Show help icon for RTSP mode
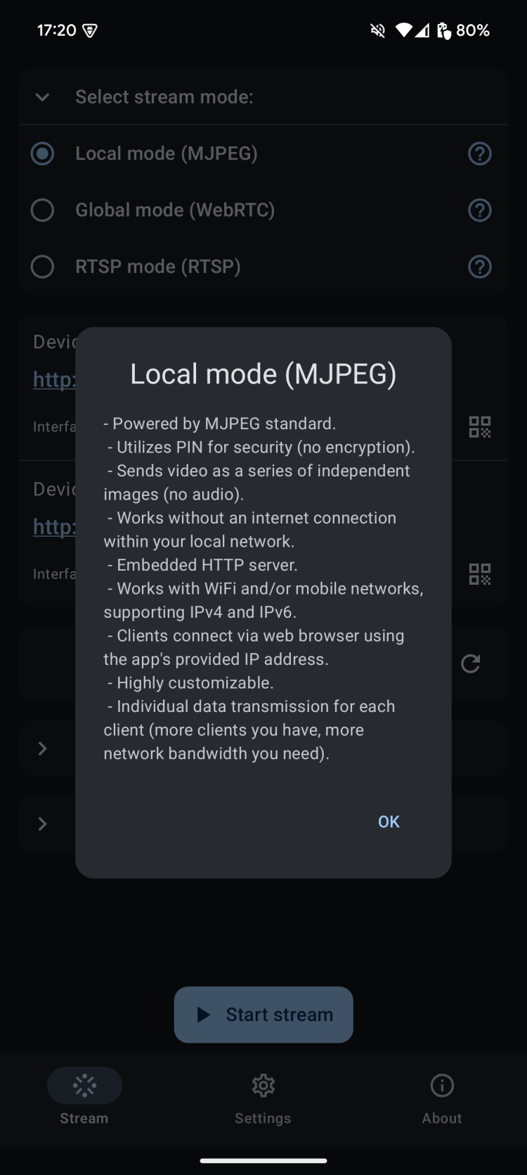This screenshot has height=1175, width=527. click(480, 267)
